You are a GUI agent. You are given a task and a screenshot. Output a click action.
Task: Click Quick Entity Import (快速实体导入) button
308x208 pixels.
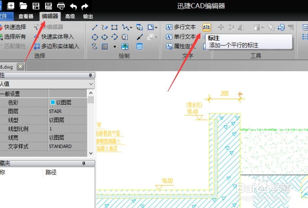pyautogui.click(x=54, y=37)
